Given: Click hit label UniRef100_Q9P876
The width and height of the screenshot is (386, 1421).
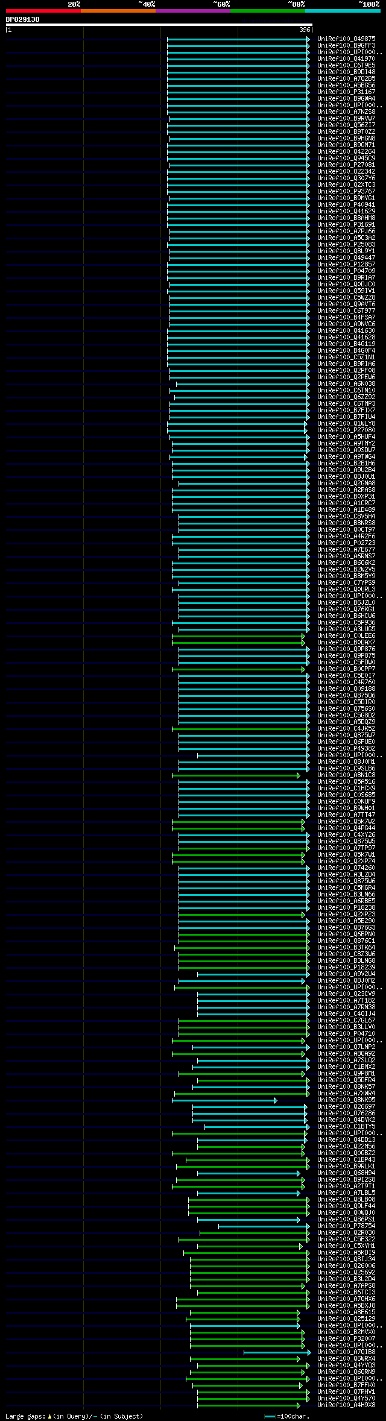Looking at the screenshot, I should tap(346, 649).
